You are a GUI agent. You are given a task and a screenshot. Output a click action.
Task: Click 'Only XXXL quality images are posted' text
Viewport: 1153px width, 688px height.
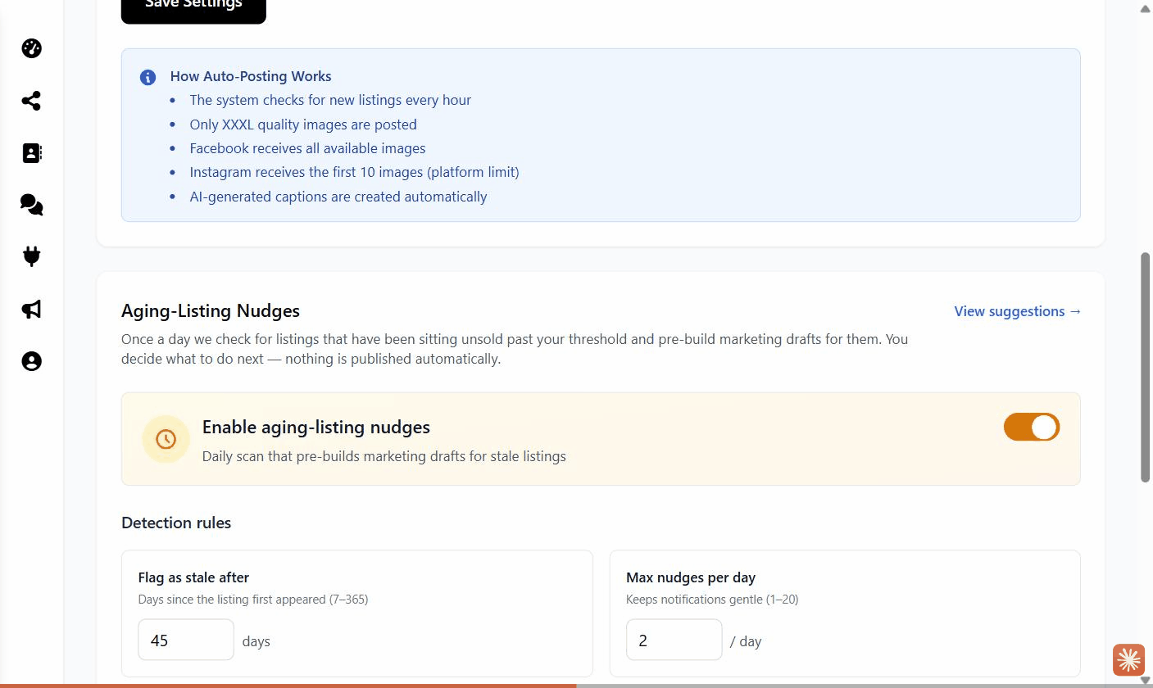[303, 124]
